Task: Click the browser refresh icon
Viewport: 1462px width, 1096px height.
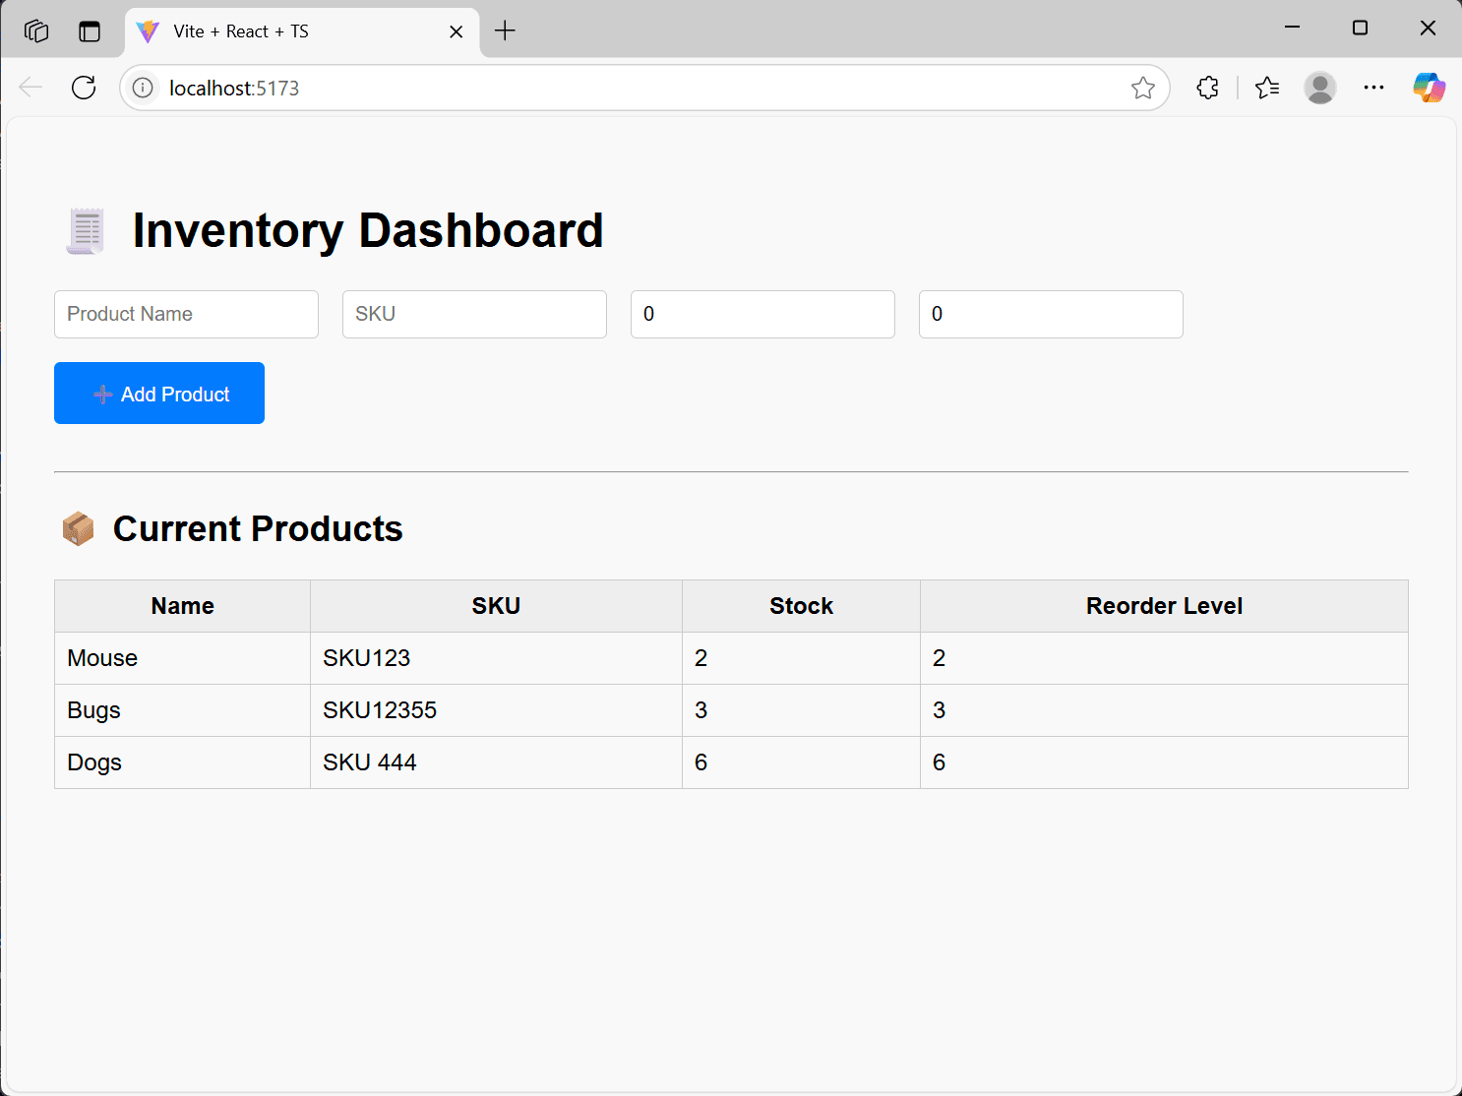Action: point(84,88)
